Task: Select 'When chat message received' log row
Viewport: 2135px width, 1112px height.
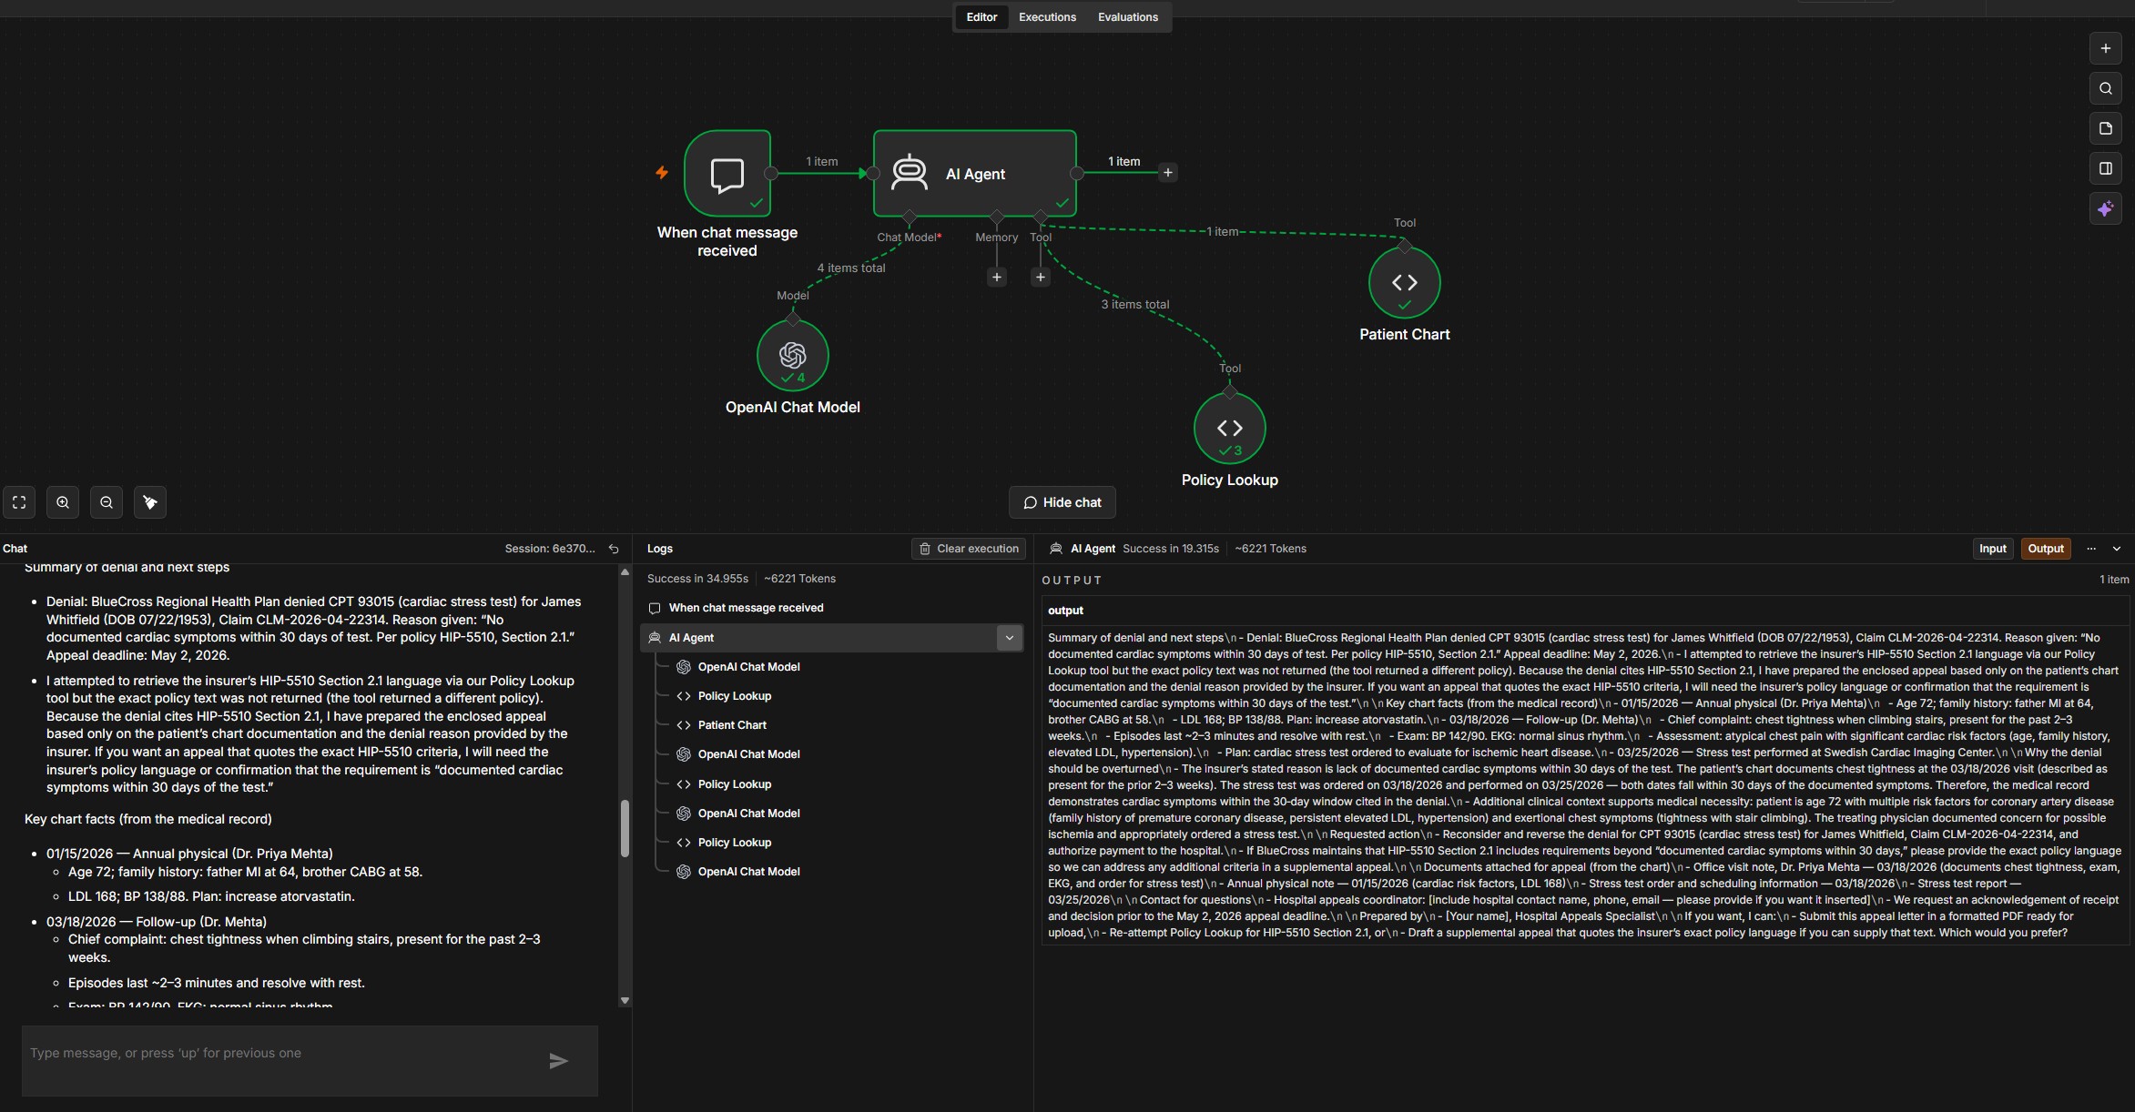Action: (832, 608)
